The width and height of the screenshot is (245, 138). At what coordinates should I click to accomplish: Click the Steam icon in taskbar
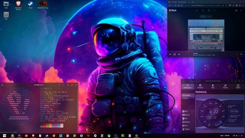coord(47,136)
